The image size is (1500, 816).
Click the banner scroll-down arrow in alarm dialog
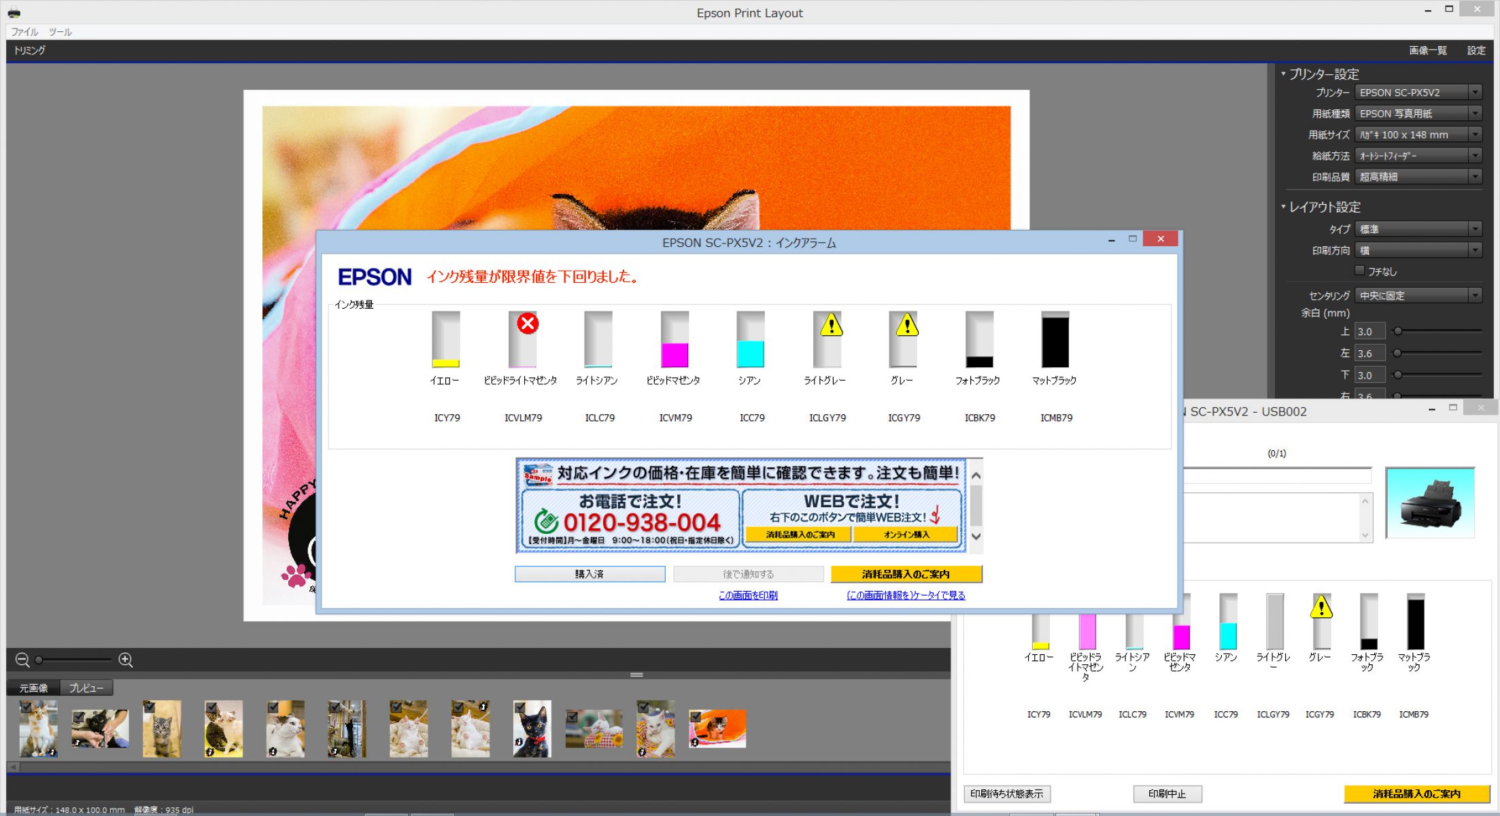tap(976, 537)
